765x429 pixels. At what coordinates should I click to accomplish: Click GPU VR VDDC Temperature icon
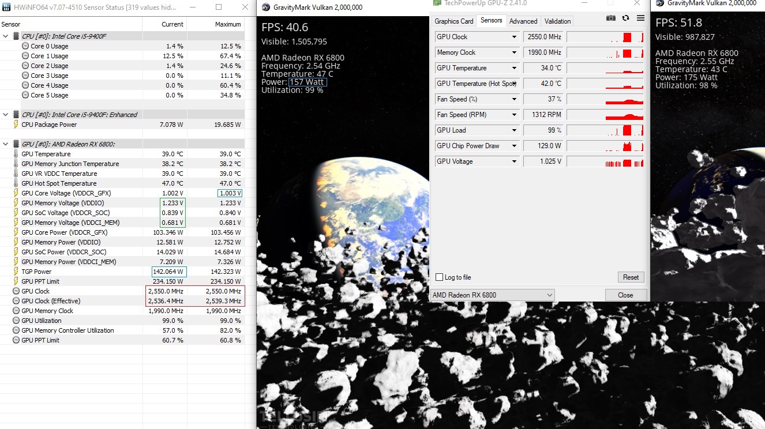[x=16, y=174]
